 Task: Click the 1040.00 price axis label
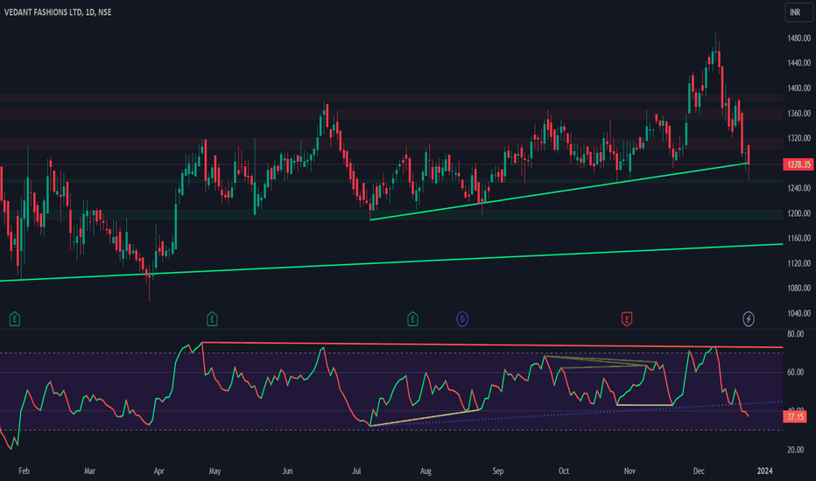pos(798,313)
